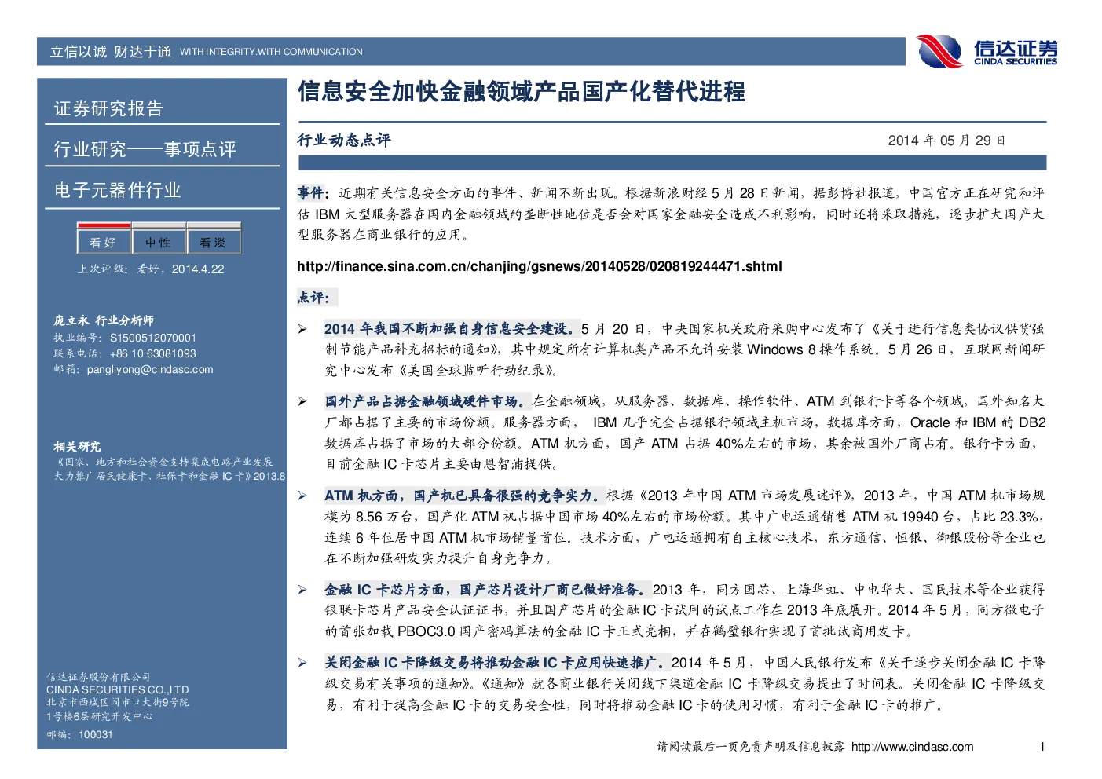Click the arrow bullet before 金融 IC 卡芯片 heading
1102x779 pixels.
(302, 590)
